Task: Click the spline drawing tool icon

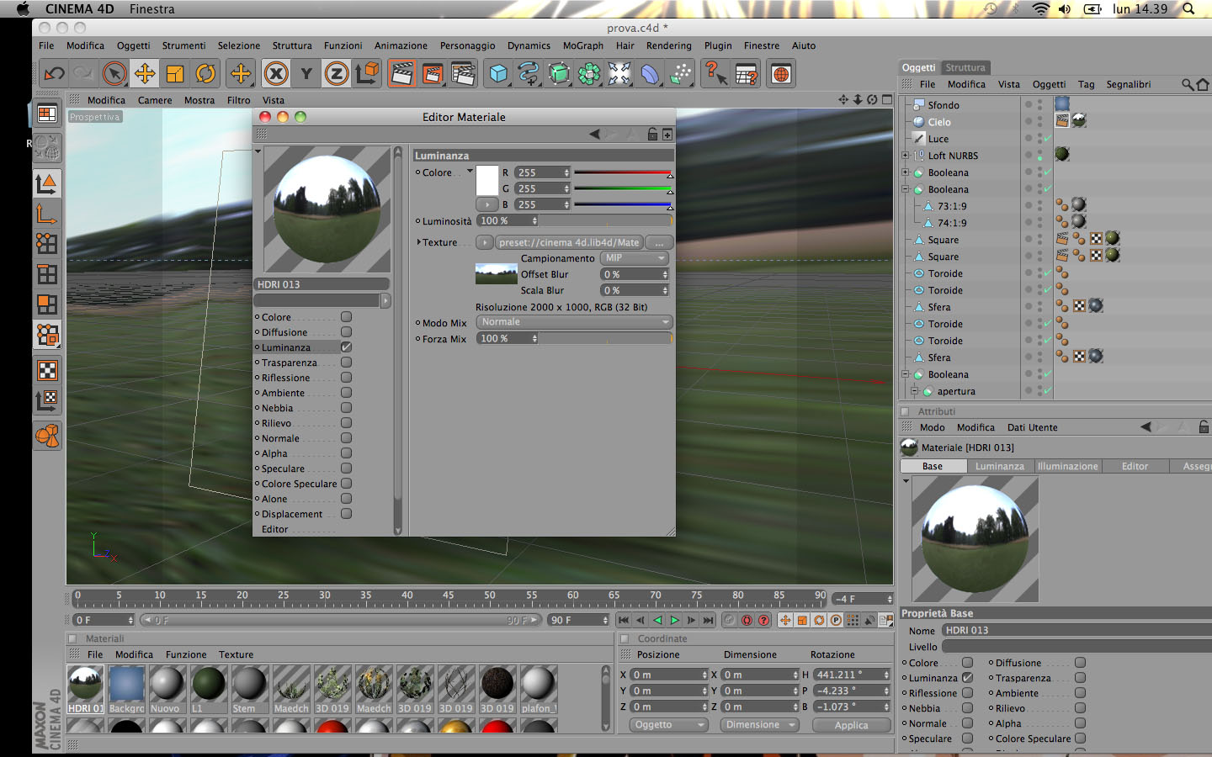Action: [529, 74]
